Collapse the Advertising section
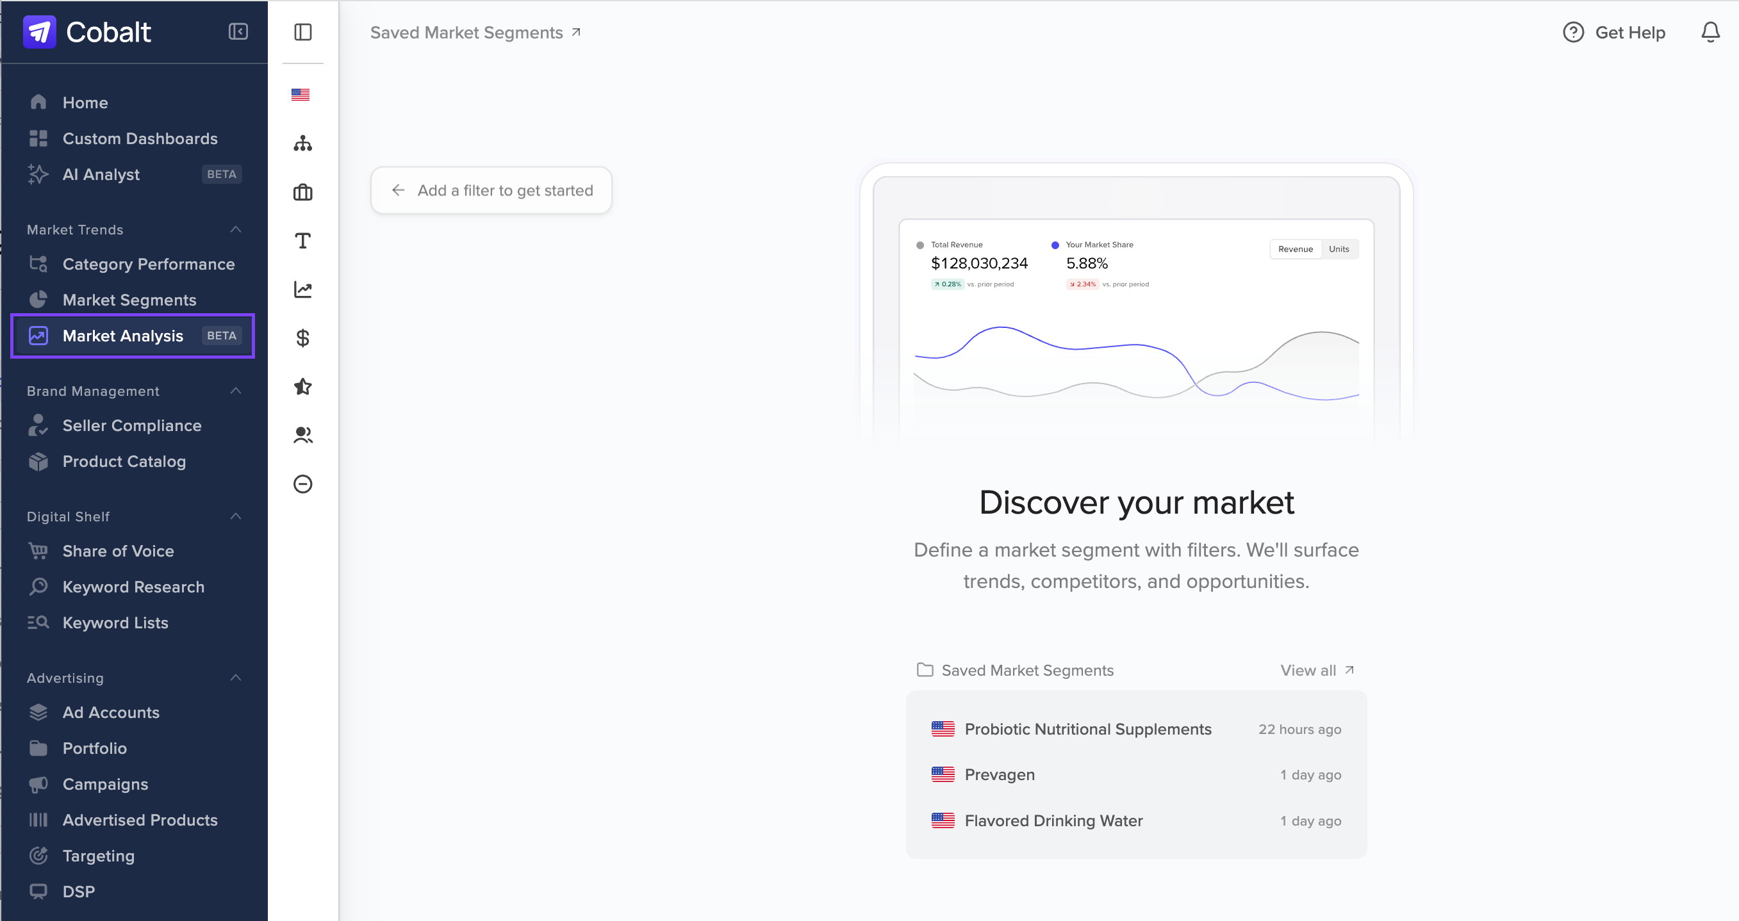 pyautogui.click(x=236, y=678)
